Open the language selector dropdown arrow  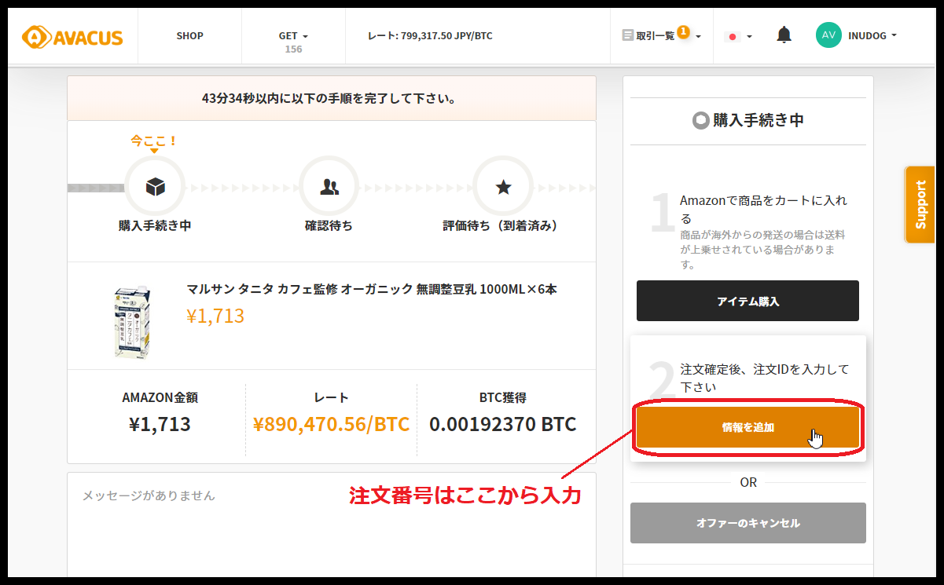pos(749,36)
